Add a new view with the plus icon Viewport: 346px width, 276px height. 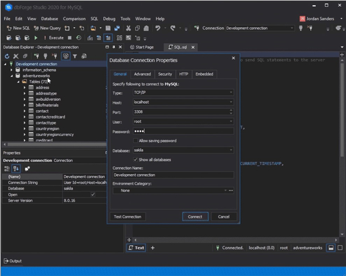[x=153, y=248]
